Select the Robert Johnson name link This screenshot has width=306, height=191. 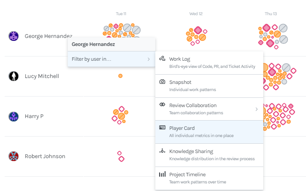click(x=45, y=156)
